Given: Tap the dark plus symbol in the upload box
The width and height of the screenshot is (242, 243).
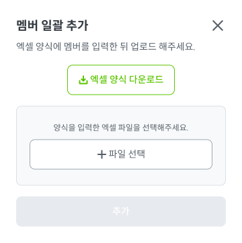Looking at the screenshot, I should (x=102, y=154).
